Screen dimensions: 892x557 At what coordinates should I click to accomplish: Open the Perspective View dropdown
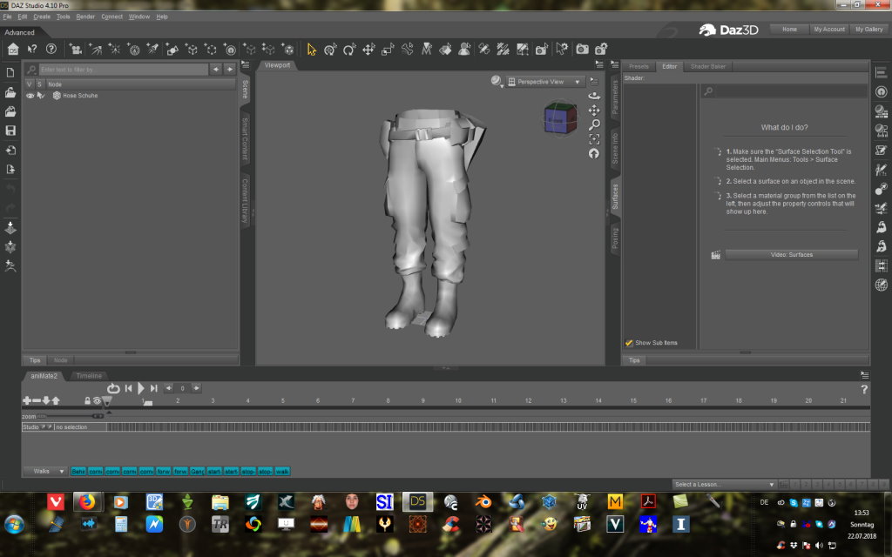pos(545,82)
